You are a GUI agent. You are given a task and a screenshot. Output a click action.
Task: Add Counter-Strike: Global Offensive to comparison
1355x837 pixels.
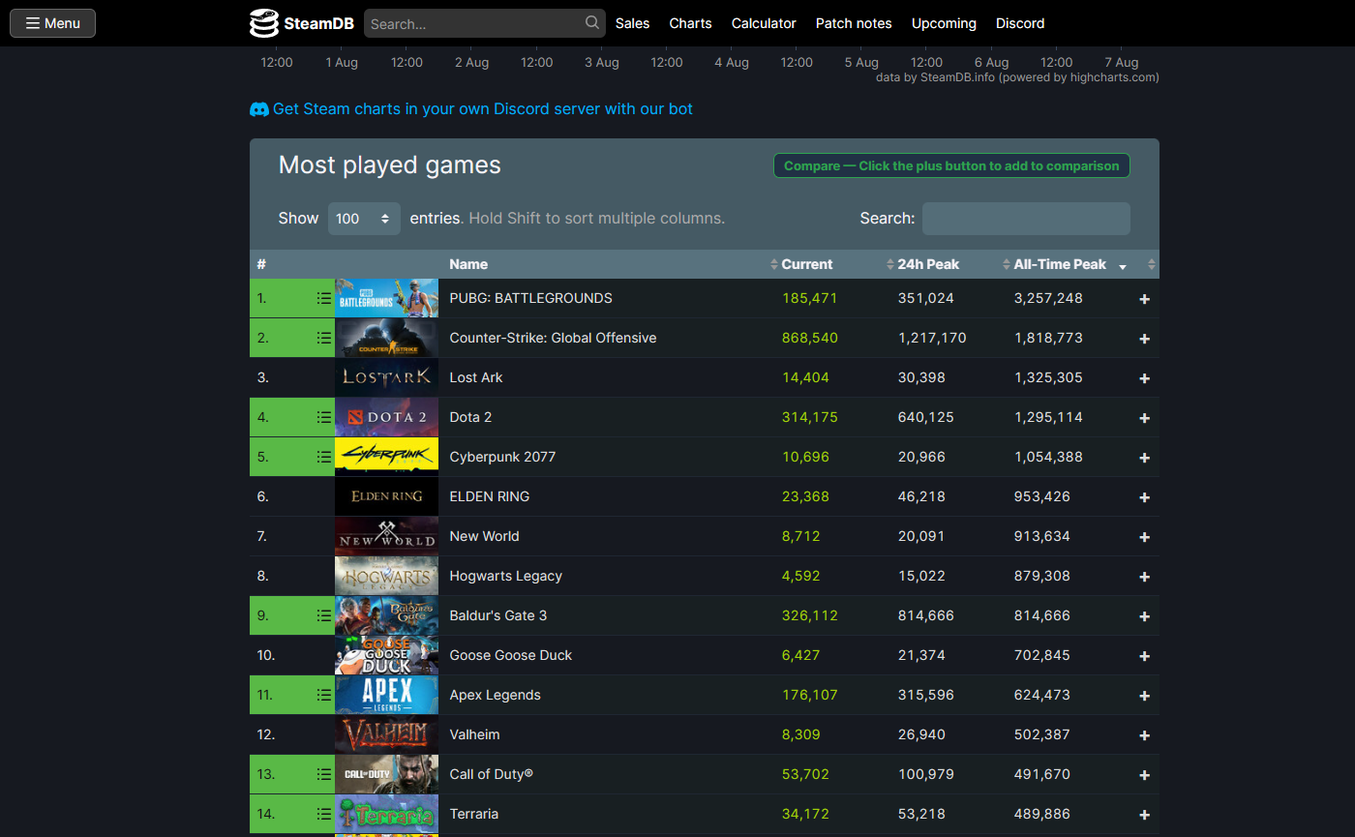pos(1144,339)
